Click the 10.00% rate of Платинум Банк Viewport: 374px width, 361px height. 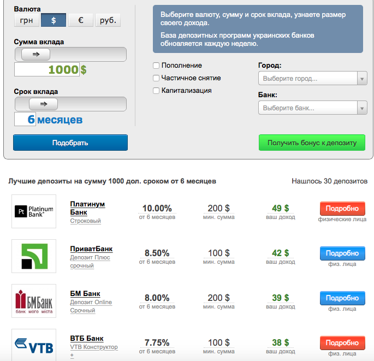(x=157, y=208)
